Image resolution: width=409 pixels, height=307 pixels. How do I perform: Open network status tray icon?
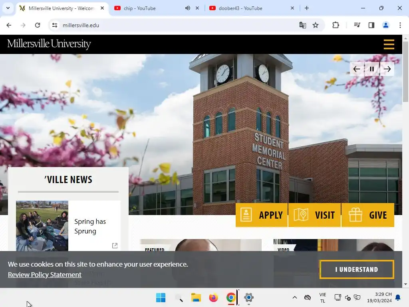pyautogui.click(x=338, y=297)
